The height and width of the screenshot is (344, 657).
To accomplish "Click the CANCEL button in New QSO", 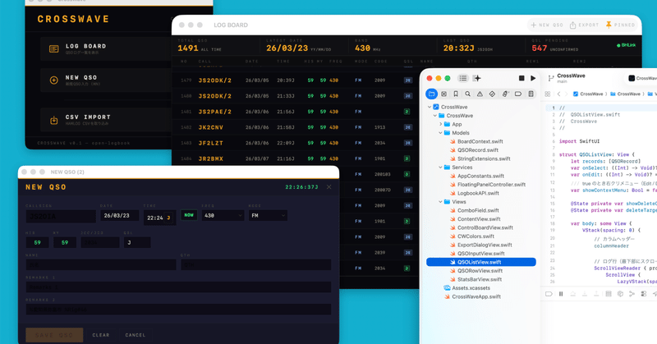I will tap(136, 335).
